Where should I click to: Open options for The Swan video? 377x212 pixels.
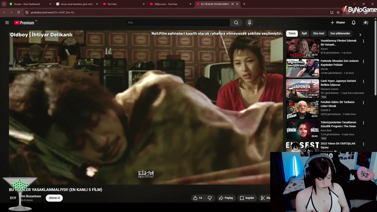point(363,123)
